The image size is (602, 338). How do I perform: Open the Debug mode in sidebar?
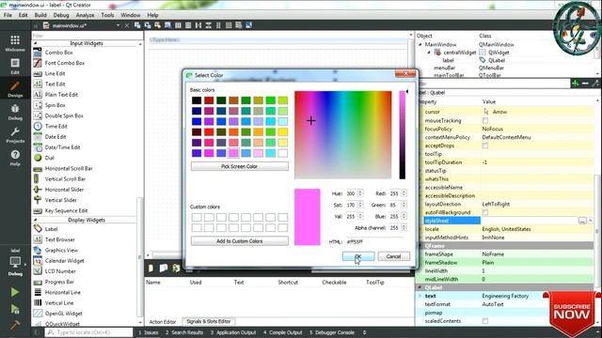tap(15, 112)
